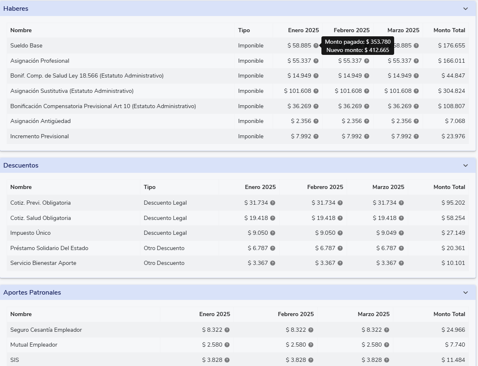Click Monto Total header in Haberes table

point(449,30)
